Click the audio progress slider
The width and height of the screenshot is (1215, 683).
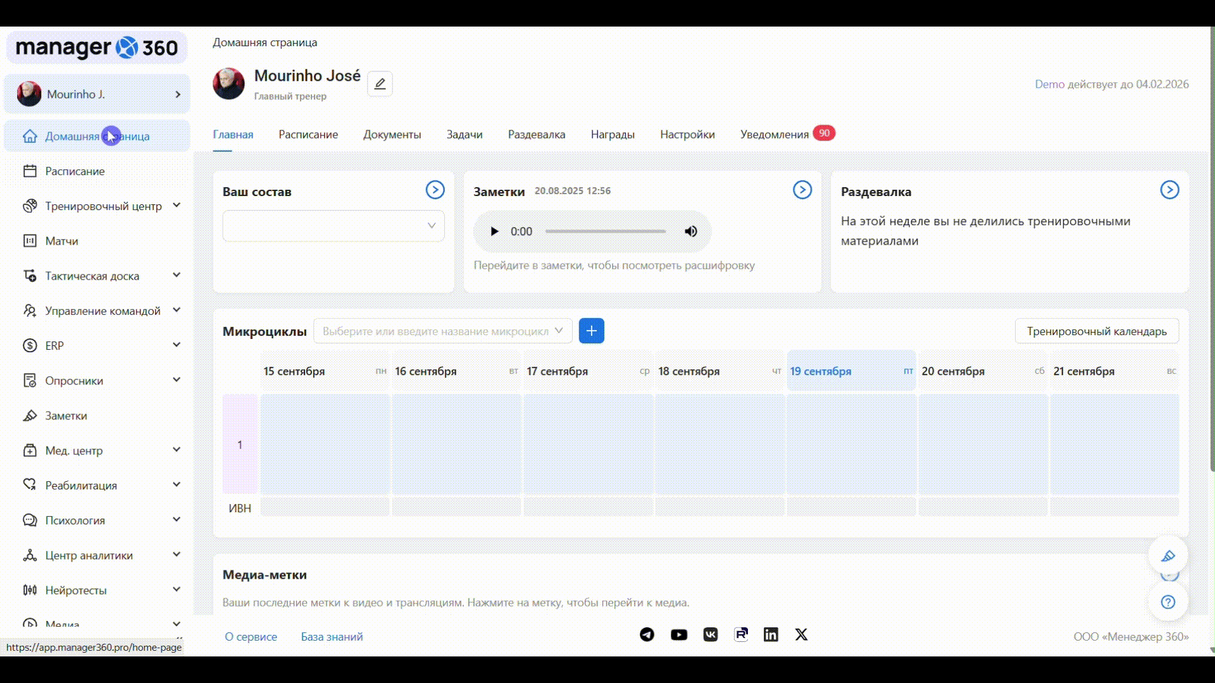coord(605,231)
